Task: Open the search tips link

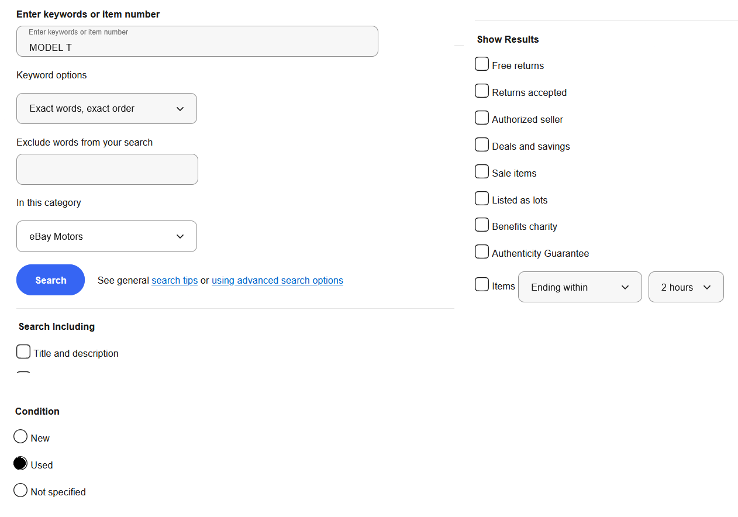Action: pos(174,281)
